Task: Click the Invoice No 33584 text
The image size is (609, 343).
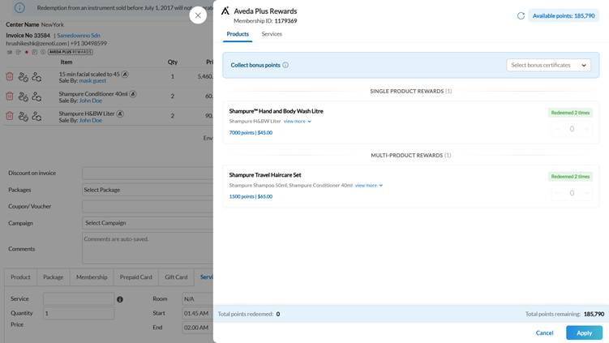Action: tap(28, 36)
